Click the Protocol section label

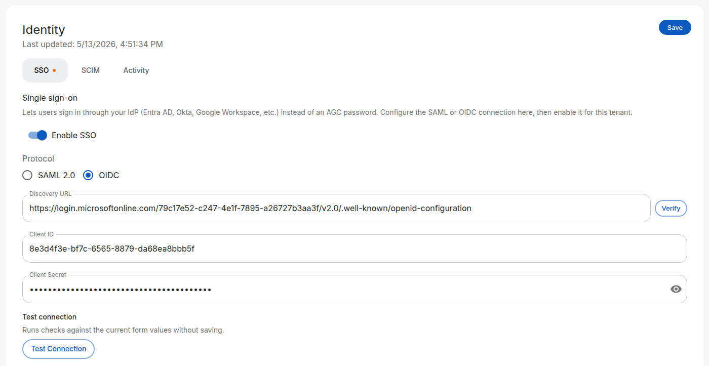[x=38, y=158]
